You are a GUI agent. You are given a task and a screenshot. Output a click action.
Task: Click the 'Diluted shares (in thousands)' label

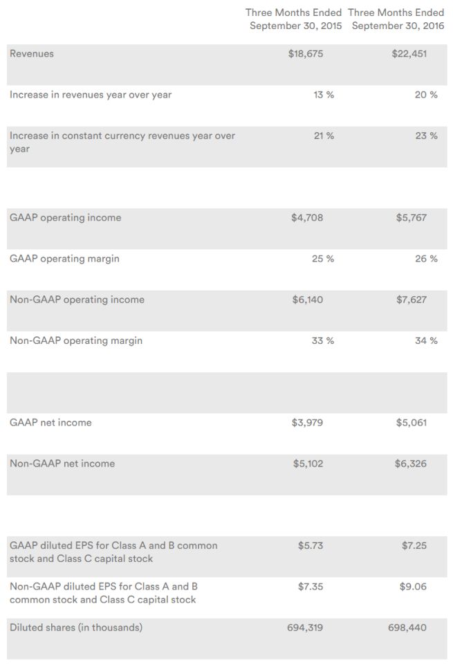(76, 628)
